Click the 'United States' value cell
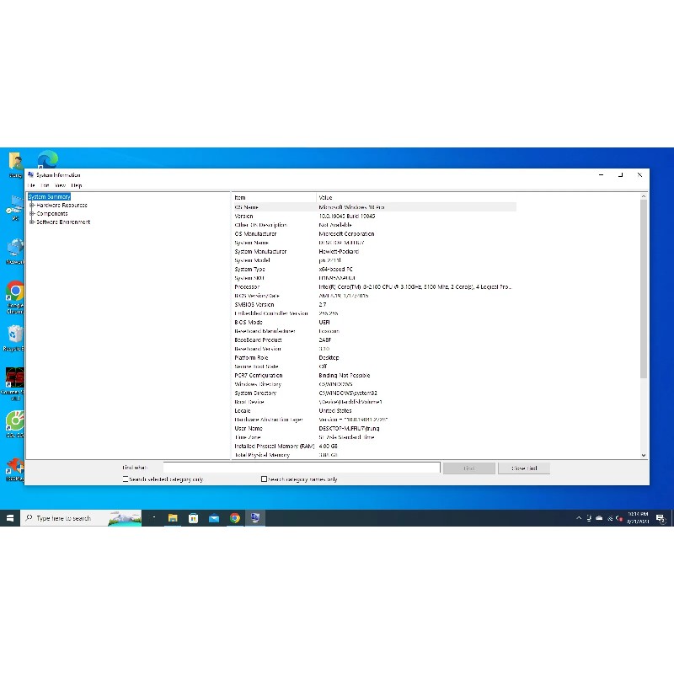Screen dimensions: 674x674 pos(335,410)
